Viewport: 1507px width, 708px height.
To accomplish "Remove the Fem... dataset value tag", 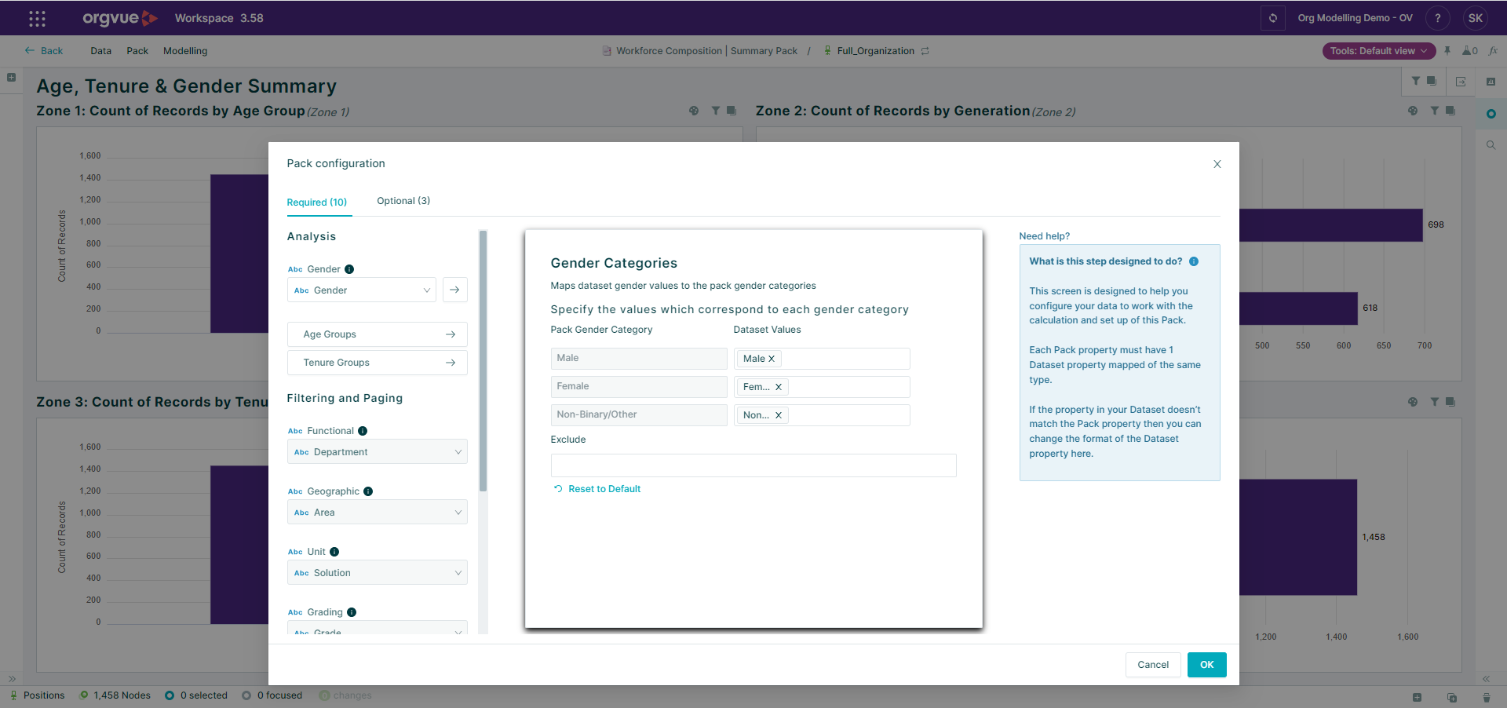I will (779, 387).
